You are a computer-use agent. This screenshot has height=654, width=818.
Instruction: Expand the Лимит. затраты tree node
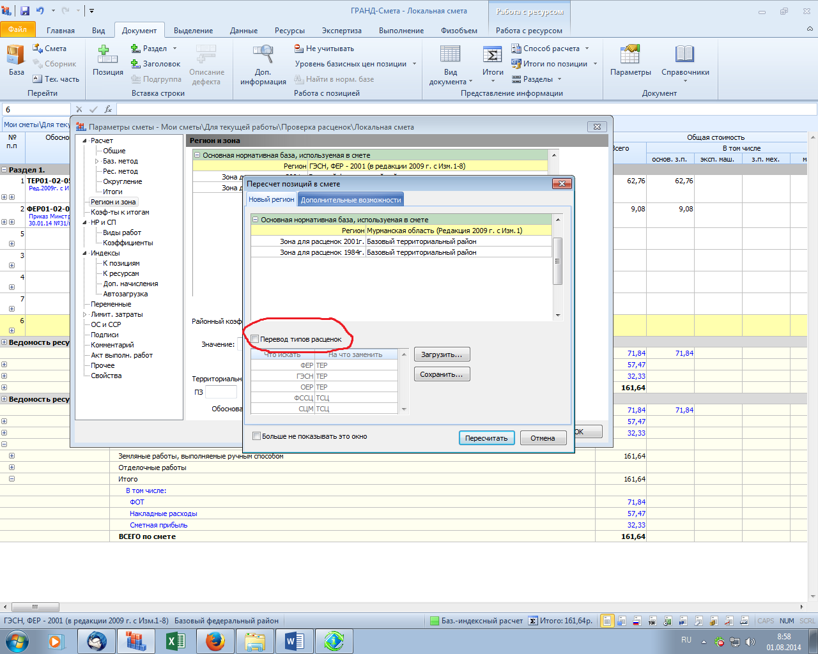85,314
